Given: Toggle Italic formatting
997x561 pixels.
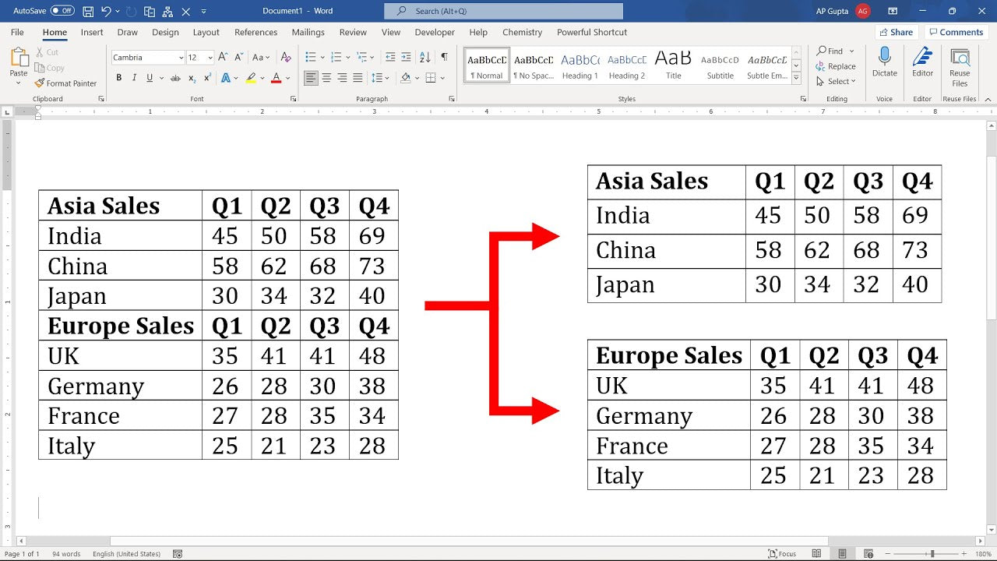Looking at the screenshot, I should (x=134, y=78).
